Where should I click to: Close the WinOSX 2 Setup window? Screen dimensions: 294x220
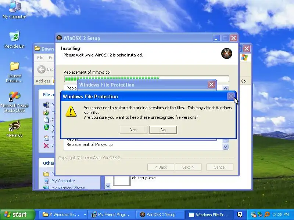click(233, 38)
